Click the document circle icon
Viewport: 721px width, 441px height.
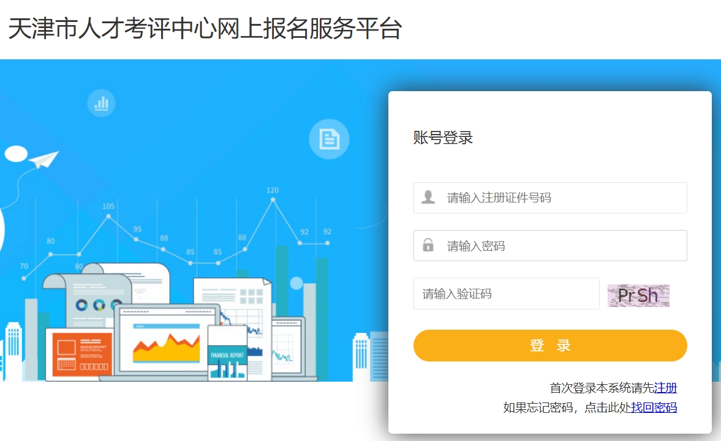point(329,139)
